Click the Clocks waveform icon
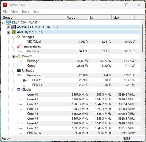 (x=18, y=90)
